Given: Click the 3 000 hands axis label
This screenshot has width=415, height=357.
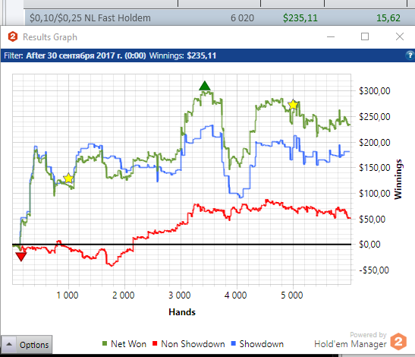Looking at the screenshot, I should [x=180, y=295].
